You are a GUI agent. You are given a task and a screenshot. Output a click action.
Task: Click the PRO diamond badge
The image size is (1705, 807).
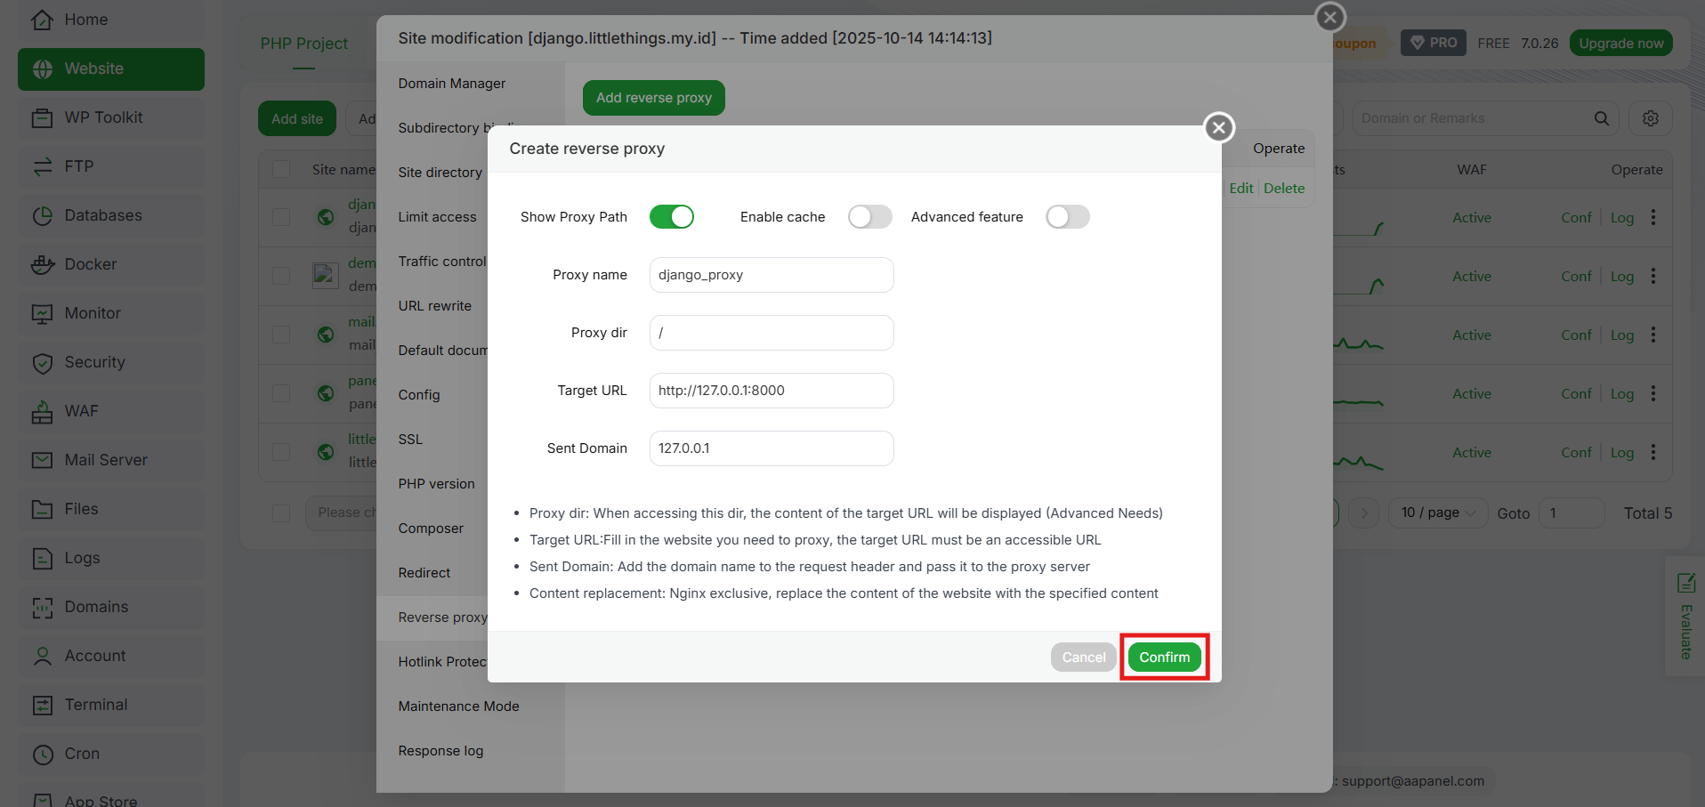coord(1434,43)
